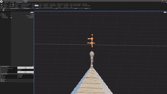Screen dimensions: 167x94
Task: Run Preview reconstruction
Action: 5,4
